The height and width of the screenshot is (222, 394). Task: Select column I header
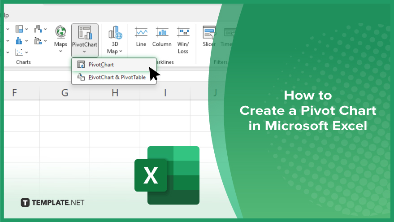(x=165, y=93)
